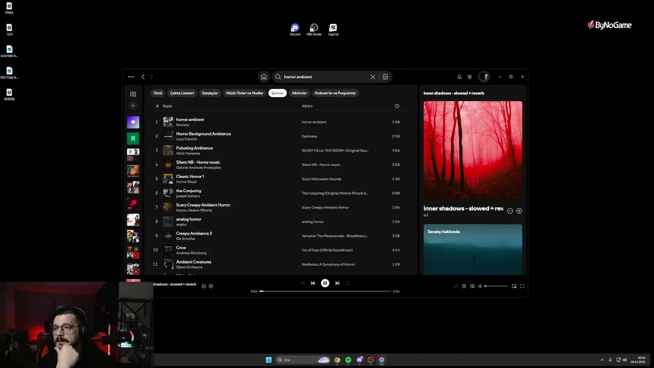
Task: Enter full screen mode
Action: (522, 286)
